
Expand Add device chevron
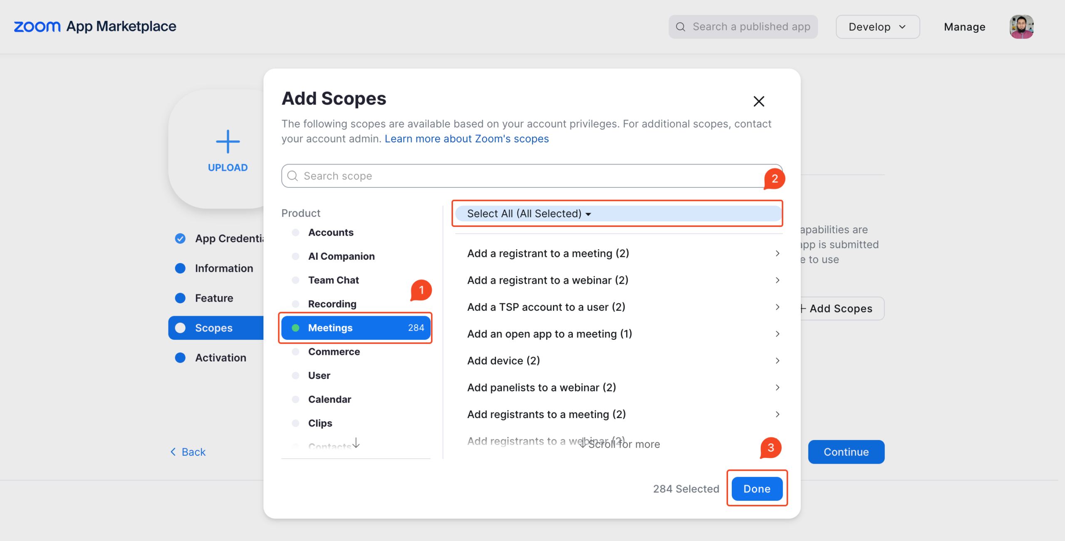pos(777,361)
